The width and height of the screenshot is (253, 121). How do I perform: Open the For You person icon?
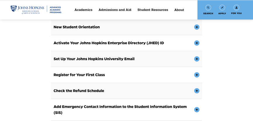pos(236,8)
